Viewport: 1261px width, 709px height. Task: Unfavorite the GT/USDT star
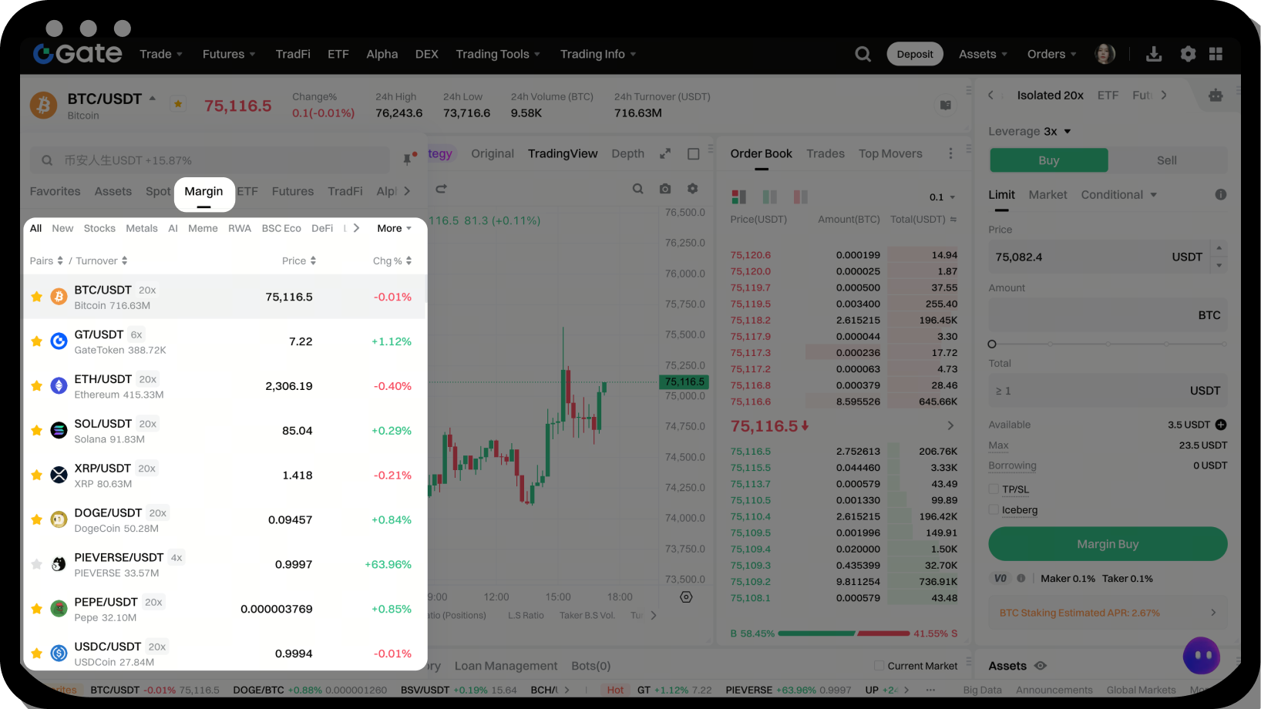tap(36, 341)
